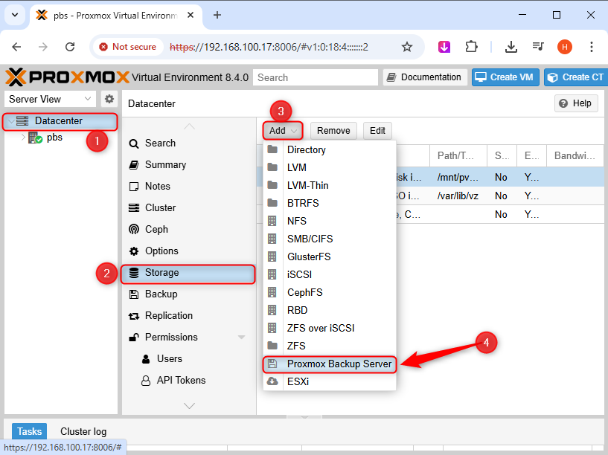Click Create CT

[576, 77]
